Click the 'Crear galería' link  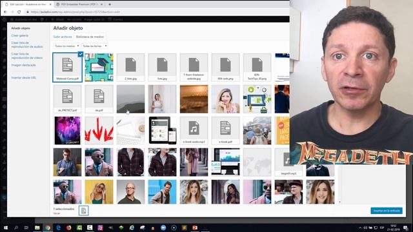pos(20,35)
